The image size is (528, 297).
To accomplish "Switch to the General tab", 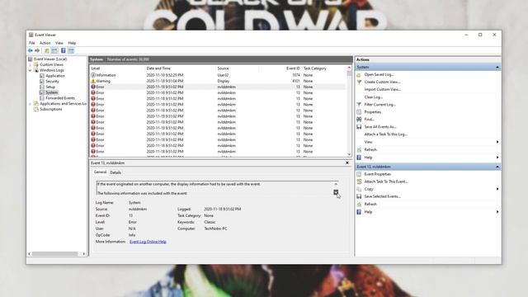I will [x=100, y=172].
